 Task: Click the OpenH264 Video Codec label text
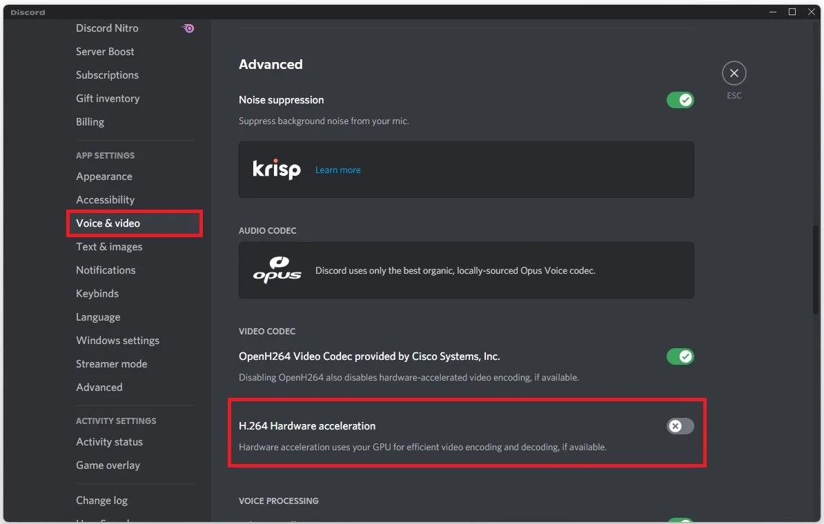pyautogui.click(x=369, y=356)
